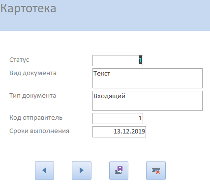
Task: Click into the Вид документа field containing Текст
Action: point(148,78)
